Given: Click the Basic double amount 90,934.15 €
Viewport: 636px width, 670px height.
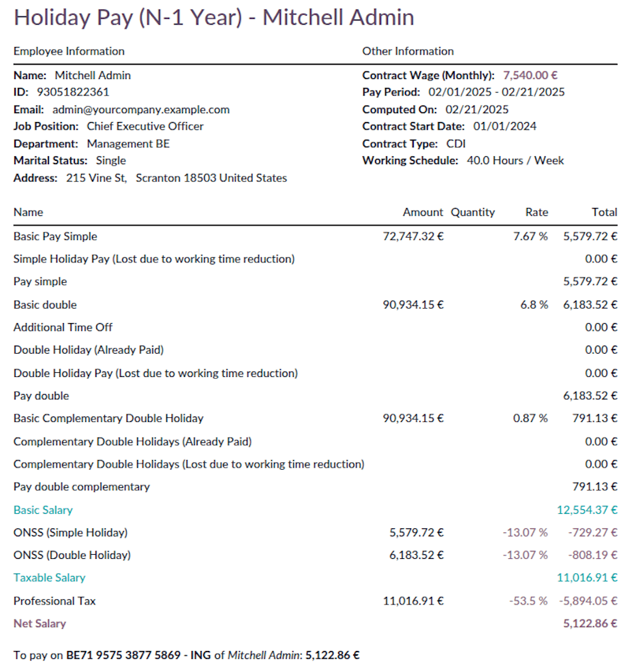Looking at the screenshot, I should (x=413, y=305).
